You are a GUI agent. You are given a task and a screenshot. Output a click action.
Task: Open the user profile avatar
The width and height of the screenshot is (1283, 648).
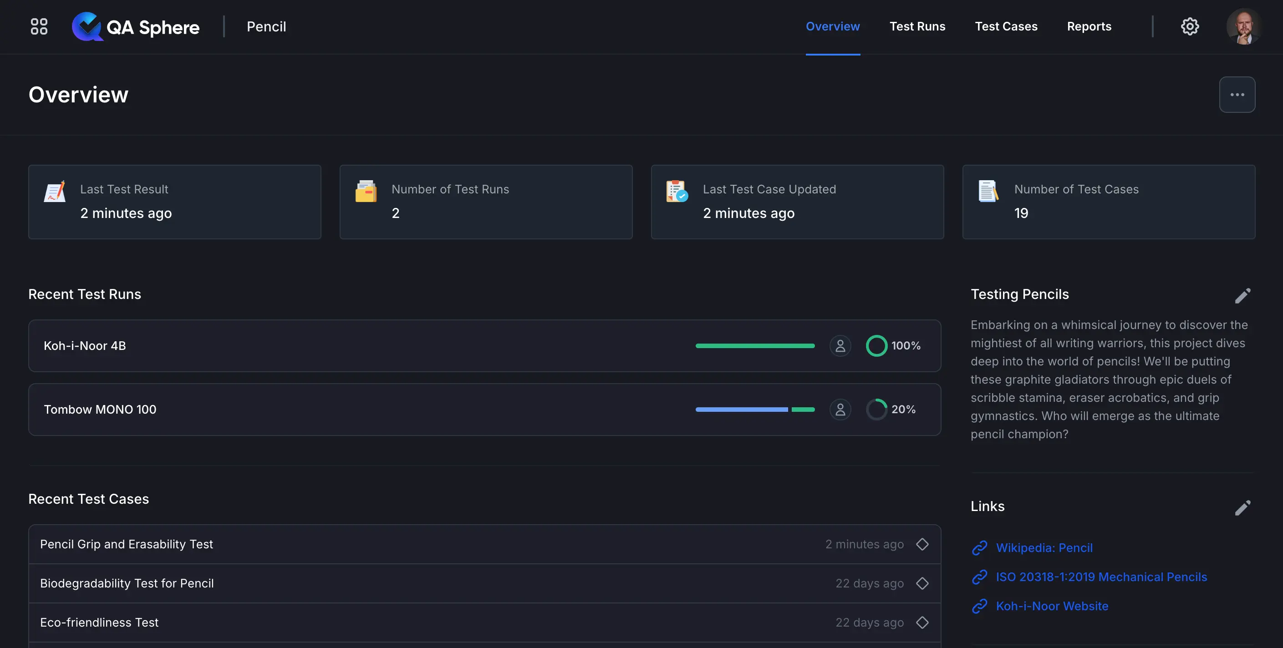(1243, 26)
